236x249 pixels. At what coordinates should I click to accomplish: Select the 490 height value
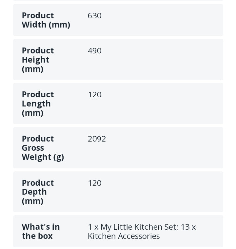tap(94, 51)
